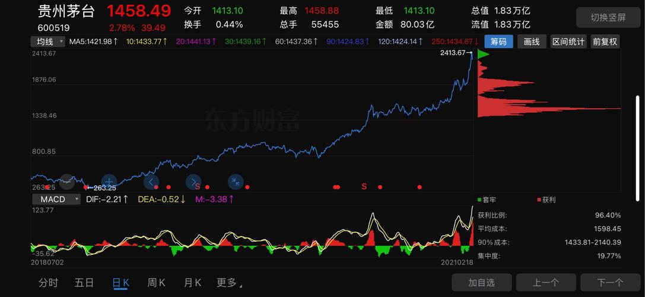Tap the collapse chart arrows icon
The height and width of the screenshot is (297, 645).
236,182
